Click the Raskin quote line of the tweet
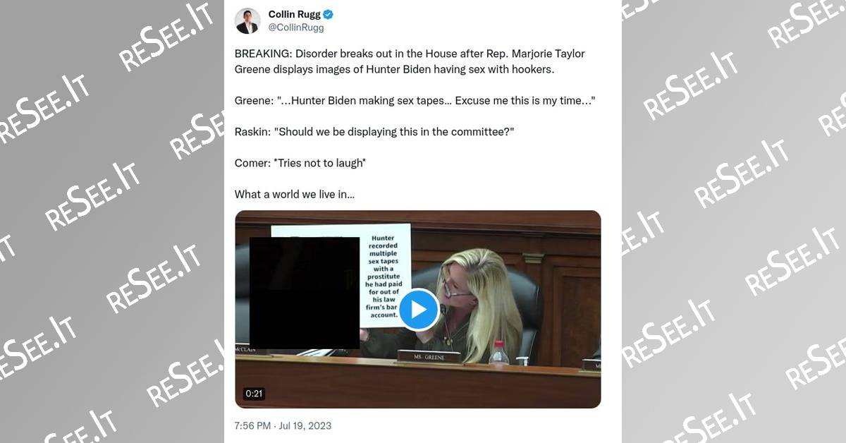Screen dimensions: 846x443 click(374, 131)
